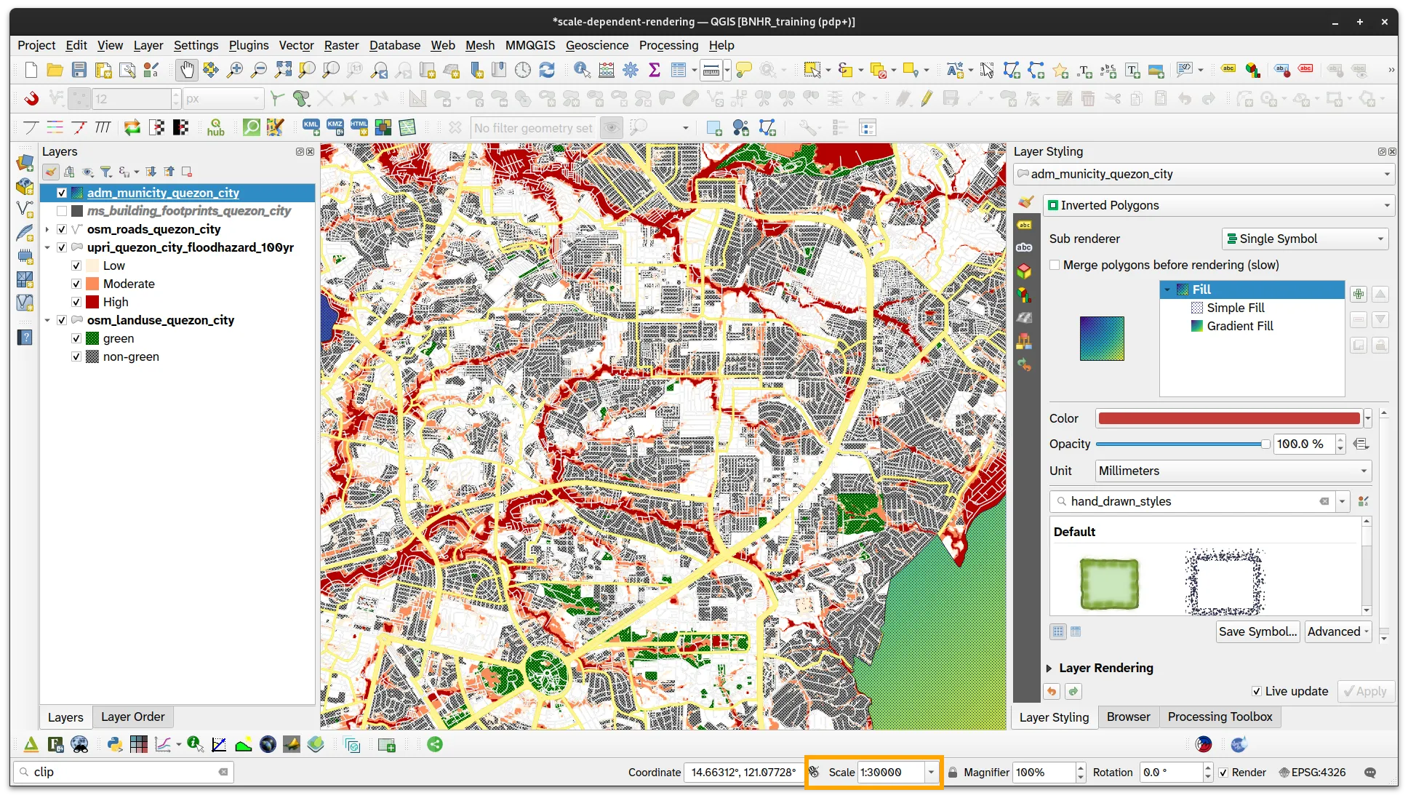
Task: Click the Advanced button
Action: click(x=1338, y=631)
